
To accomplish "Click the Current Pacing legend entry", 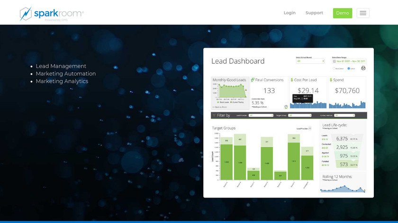I will click(x=236, y=102).
